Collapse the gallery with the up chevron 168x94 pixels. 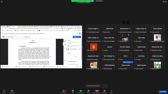click(x=125, y=22)
